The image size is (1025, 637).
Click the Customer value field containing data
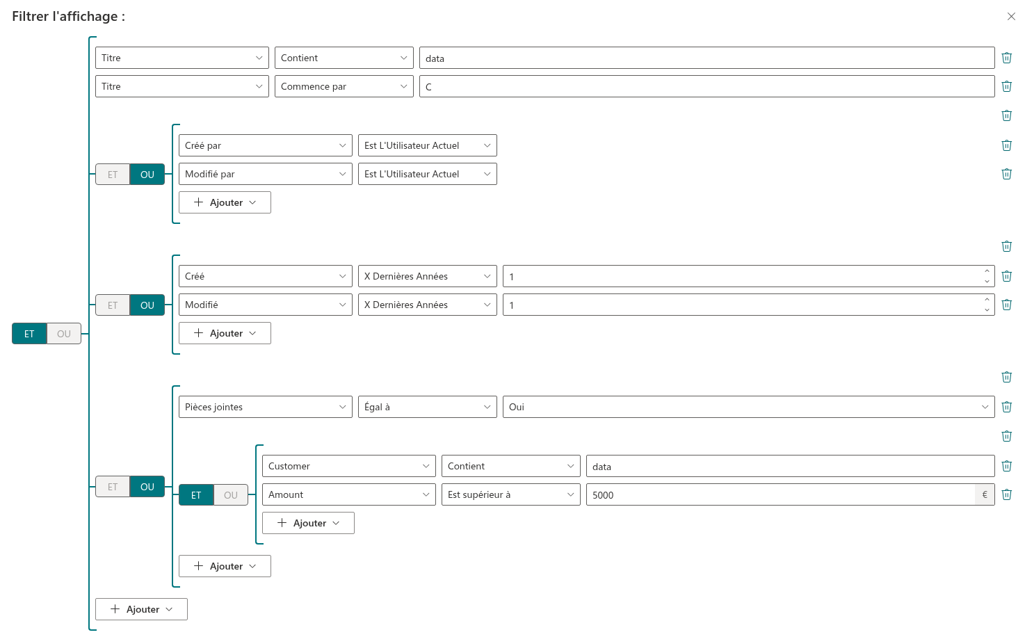coord(791,466)
